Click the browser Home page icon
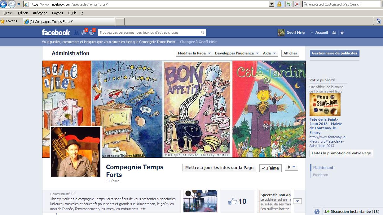The image size is (383, 215). [x=379, y=21]
